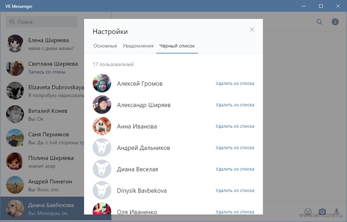
Task: Open the conversation info icon
Action: tap(335, 22)
